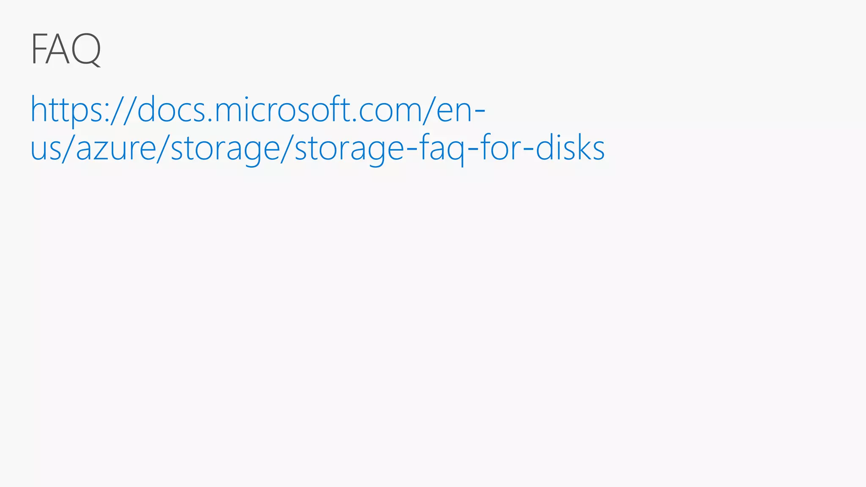Click 'en-' at the end of first URL line
This screenshot has height=487, width=866.
(460, 110)
